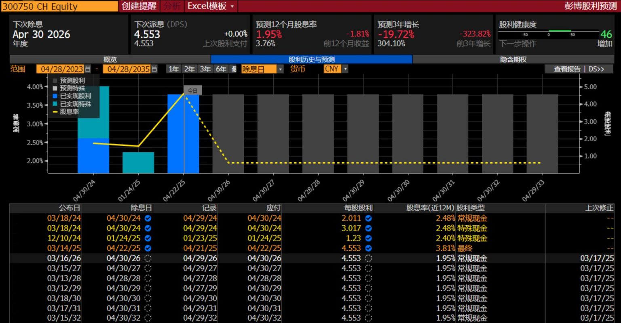The image size is (621, 323).
Task: Open the CNY currency dropdown
Action: 345,69
